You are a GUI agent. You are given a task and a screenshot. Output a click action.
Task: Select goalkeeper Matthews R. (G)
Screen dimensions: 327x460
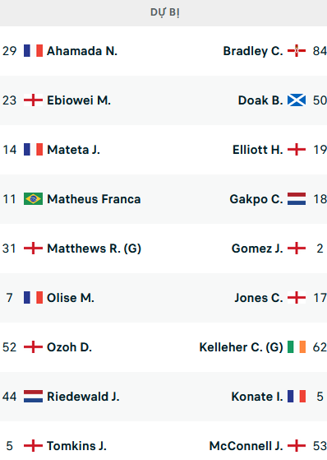94,249
